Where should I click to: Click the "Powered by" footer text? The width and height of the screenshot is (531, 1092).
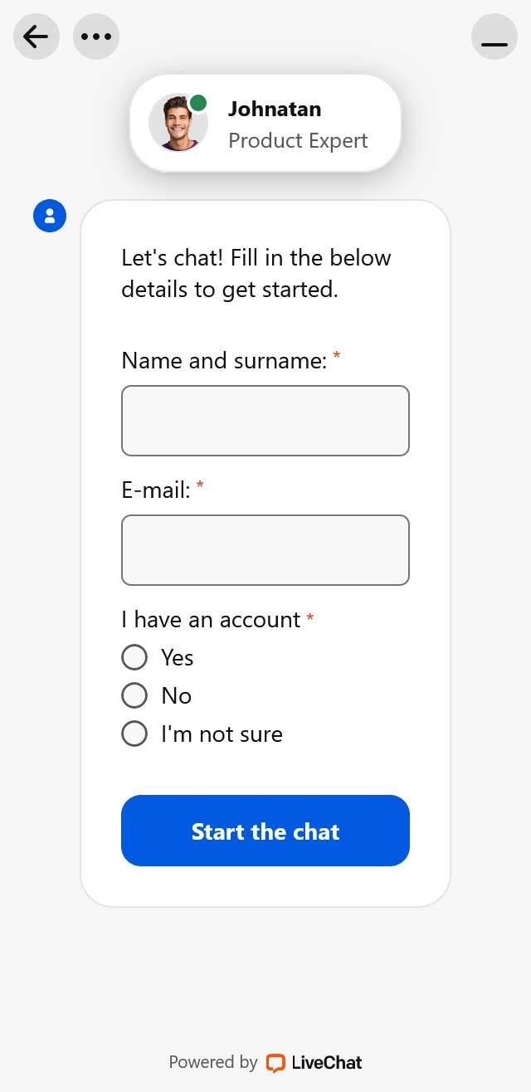(213, 1062)
